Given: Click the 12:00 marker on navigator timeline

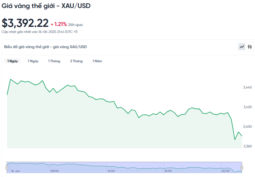Looking at the screenshot, I should (111, 171).
